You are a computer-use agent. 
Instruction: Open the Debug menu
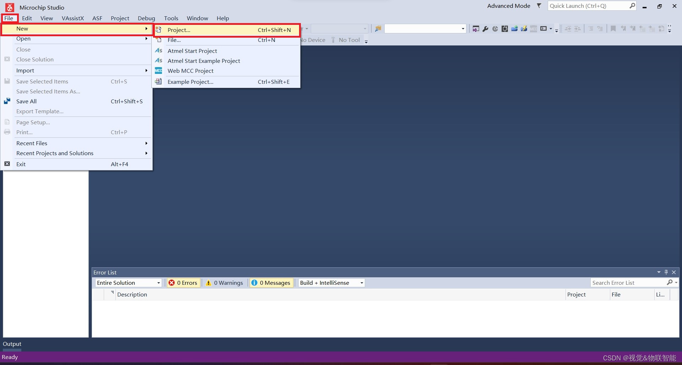(146, 18)
